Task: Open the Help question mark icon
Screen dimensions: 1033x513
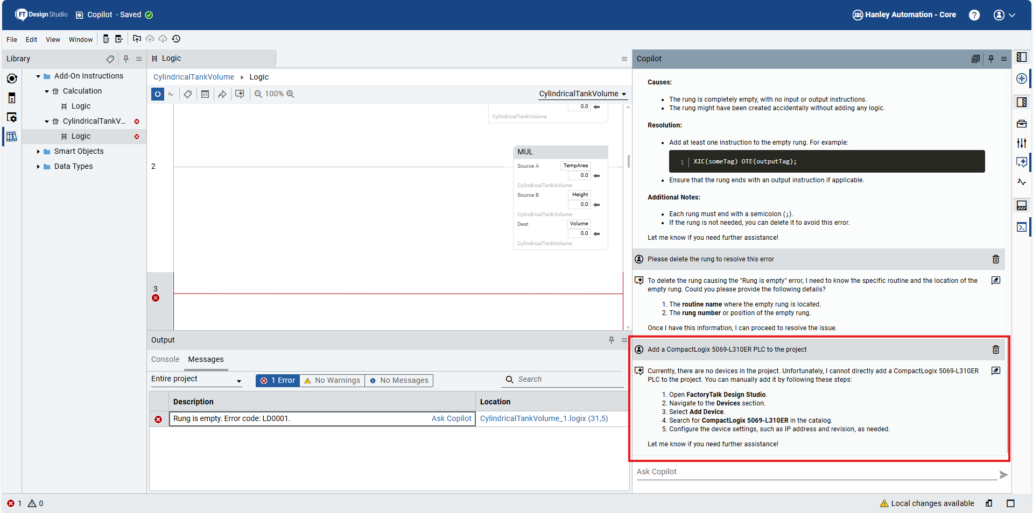Action: [x=974, y=15]
